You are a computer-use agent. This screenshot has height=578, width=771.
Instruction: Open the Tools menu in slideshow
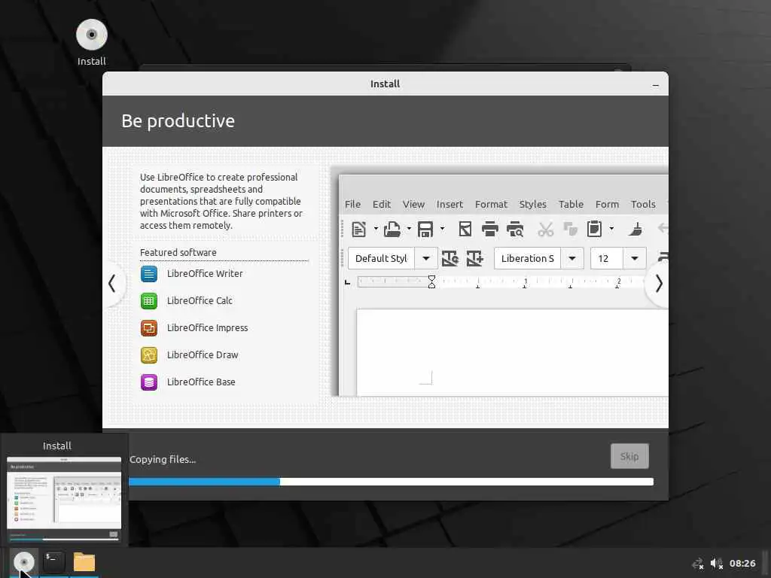(643, 204)
